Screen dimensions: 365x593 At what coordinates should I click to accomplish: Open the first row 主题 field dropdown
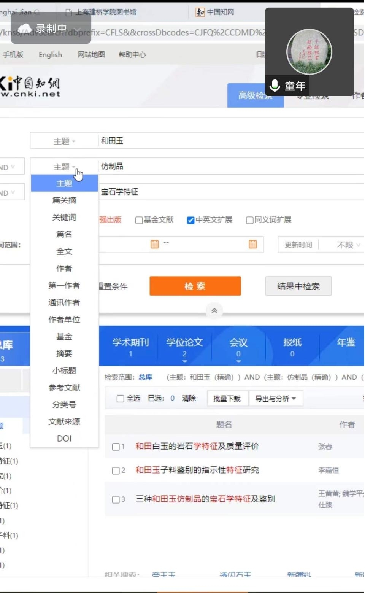pos(64,141)
